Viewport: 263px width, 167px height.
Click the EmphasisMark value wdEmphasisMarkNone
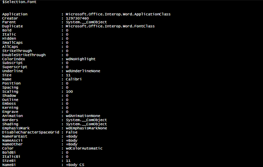86,128
